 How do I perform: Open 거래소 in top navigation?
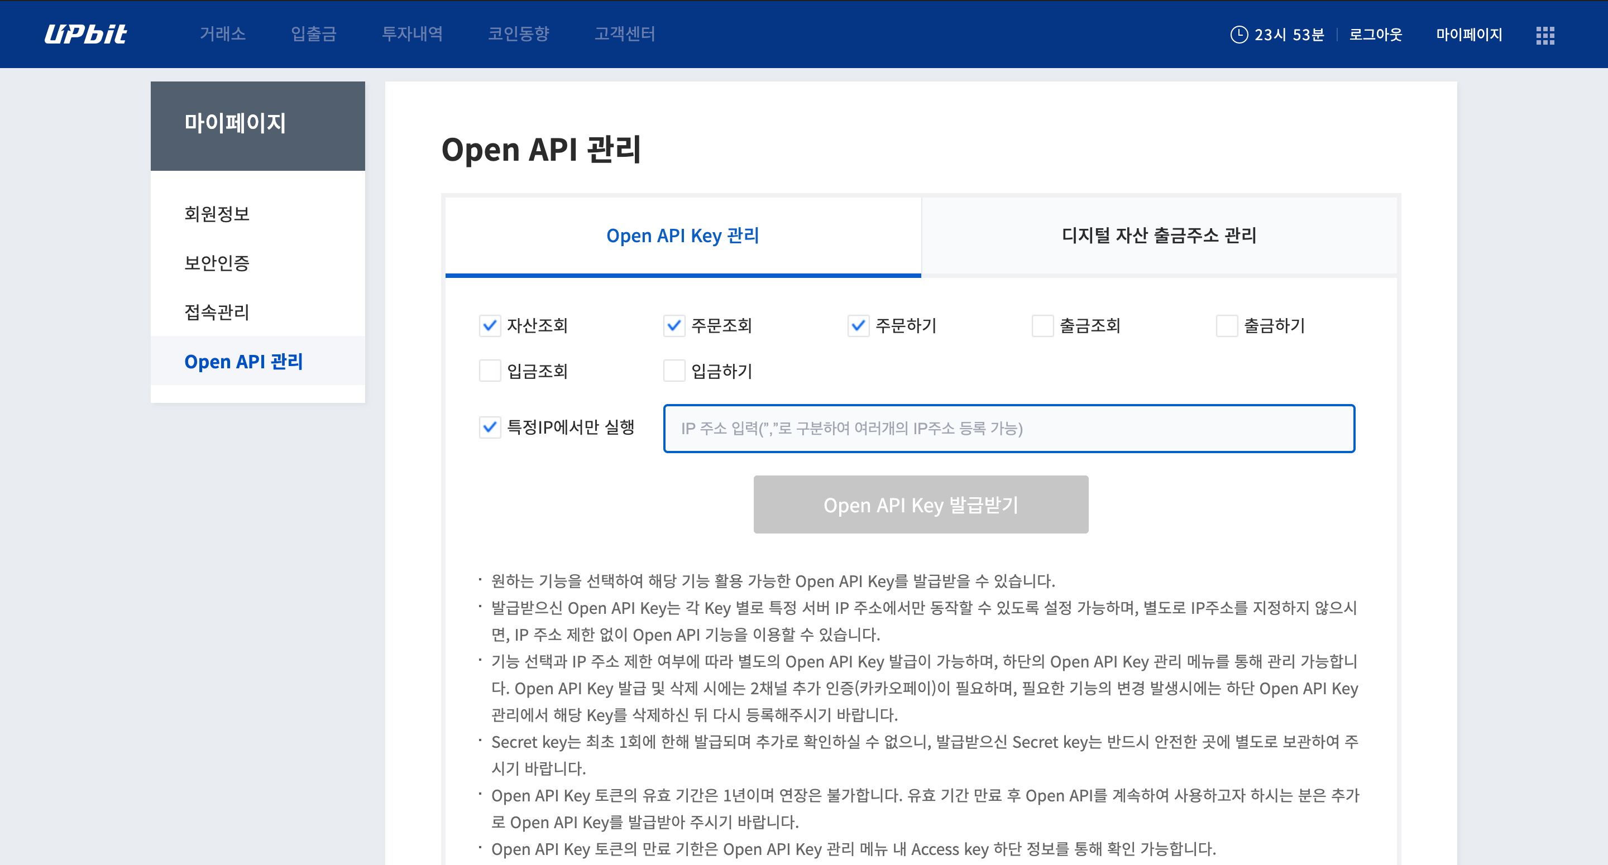point(223,33)
